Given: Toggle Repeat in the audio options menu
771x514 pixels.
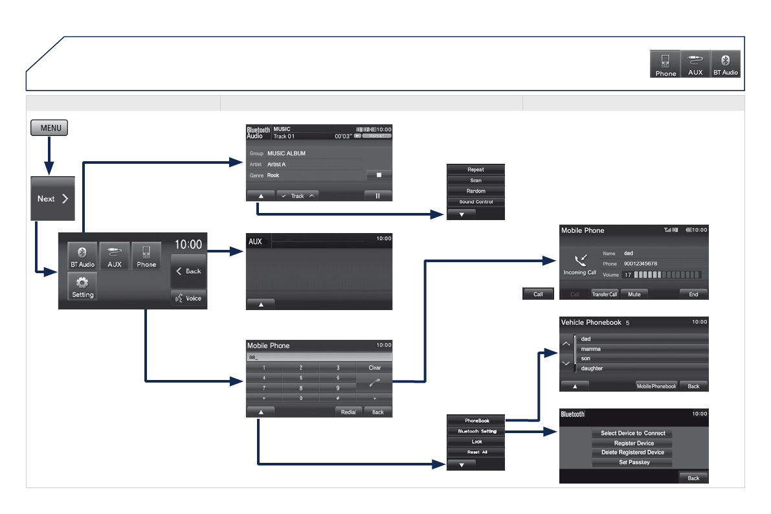Looking at the screenshot, I should click(475, 170).
